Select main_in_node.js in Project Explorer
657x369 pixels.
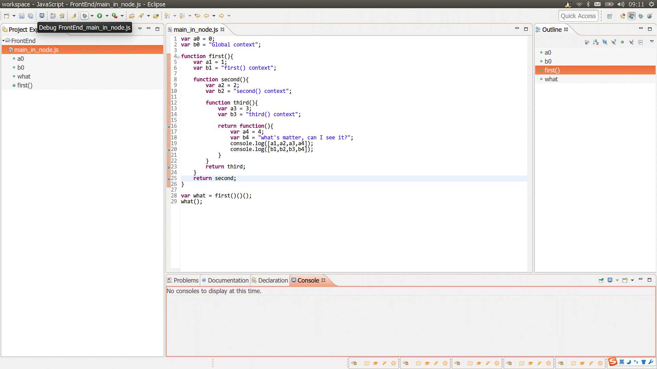pos(82,50)
